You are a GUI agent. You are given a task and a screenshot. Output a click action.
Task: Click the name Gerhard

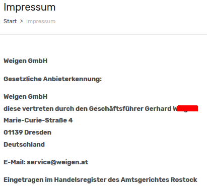click(158, 109)
